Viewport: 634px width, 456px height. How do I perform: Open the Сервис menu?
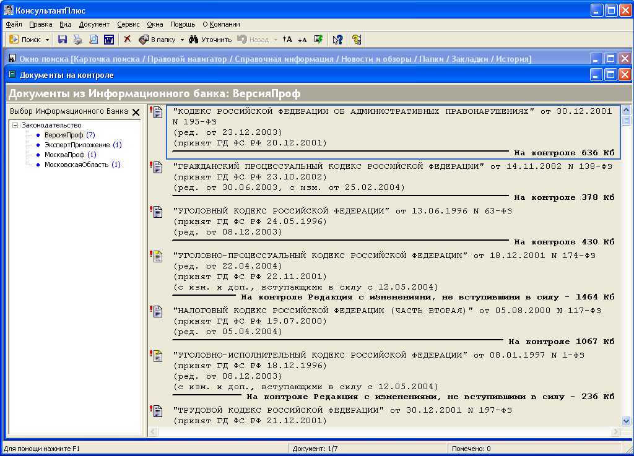(x=128, y=24)
